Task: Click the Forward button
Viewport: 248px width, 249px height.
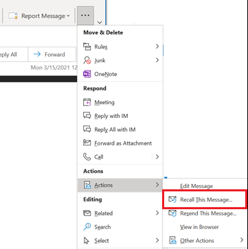Action: pos(52,54)
